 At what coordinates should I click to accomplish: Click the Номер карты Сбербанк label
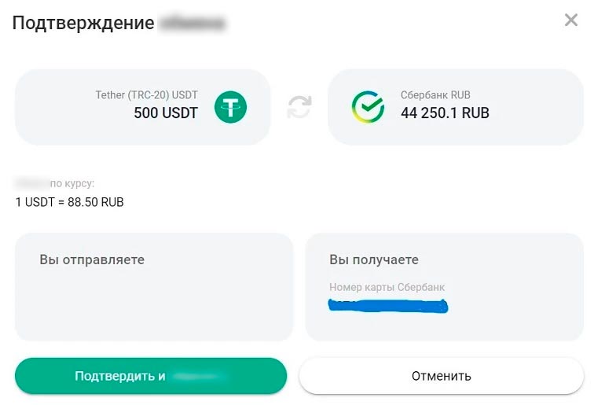(x=387, y=287)
